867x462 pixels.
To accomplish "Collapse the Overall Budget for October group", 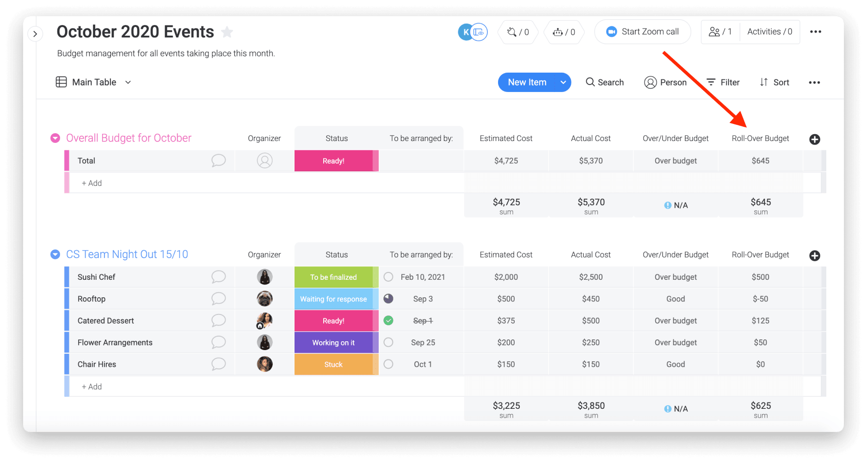I will tap(55, 138).
